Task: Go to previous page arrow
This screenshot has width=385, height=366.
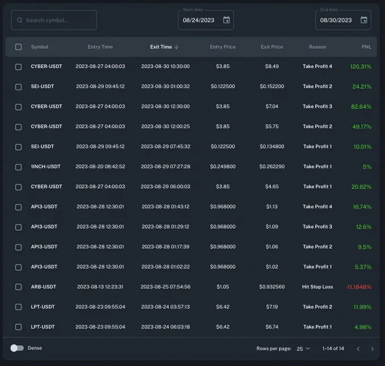Action: coord(358,349)
